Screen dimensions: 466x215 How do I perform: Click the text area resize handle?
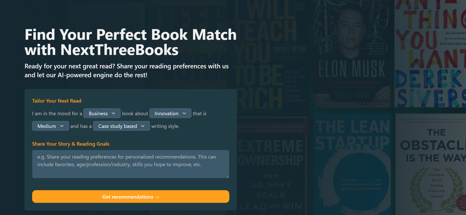coord(227,176)
